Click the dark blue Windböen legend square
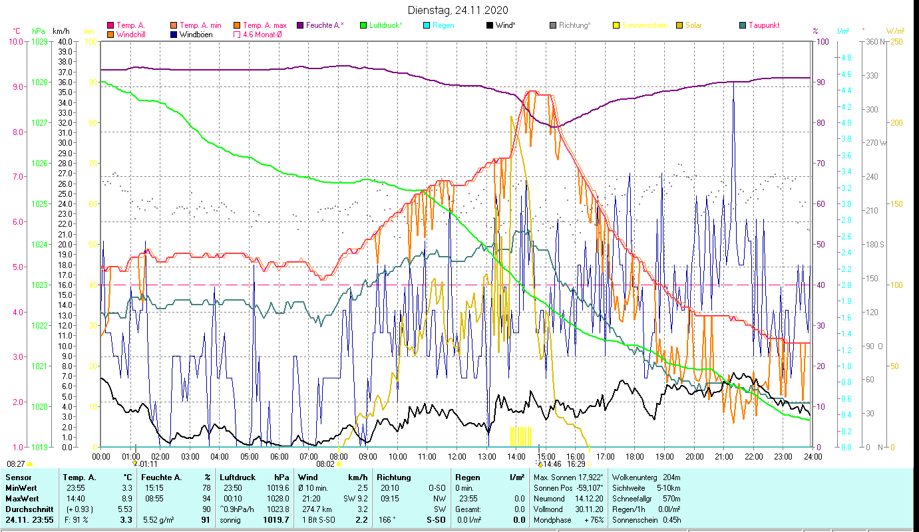 (x=174, y=35)
